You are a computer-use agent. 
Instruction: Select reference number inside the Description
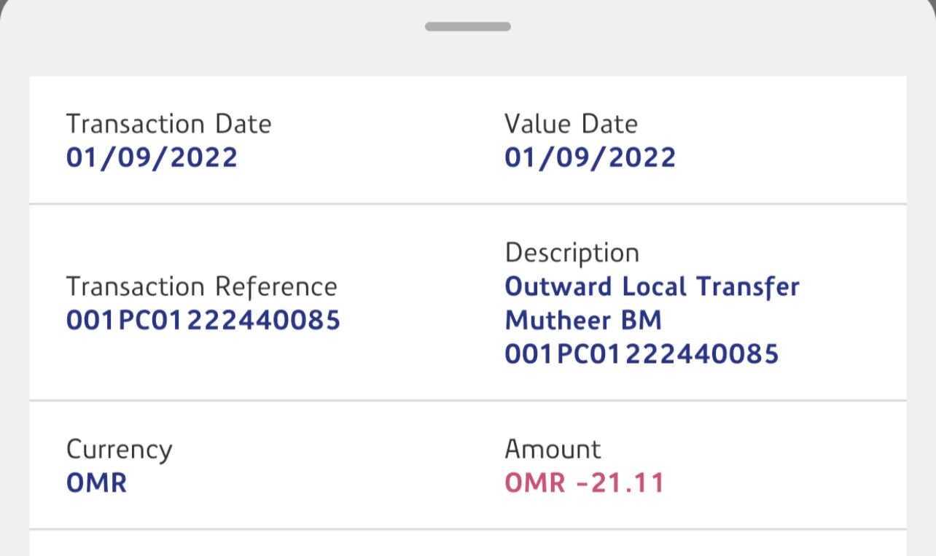[641, 354]
